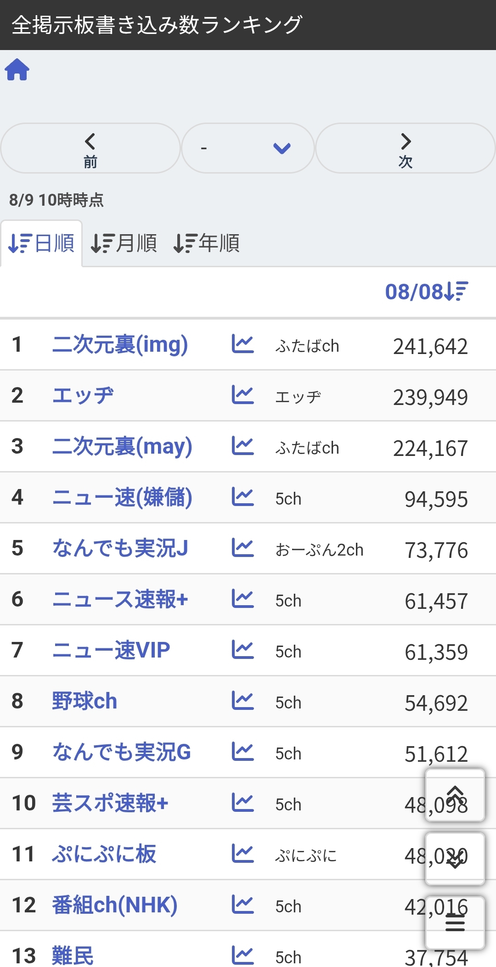Open chart icon for 野球ch

click(242, 701)
